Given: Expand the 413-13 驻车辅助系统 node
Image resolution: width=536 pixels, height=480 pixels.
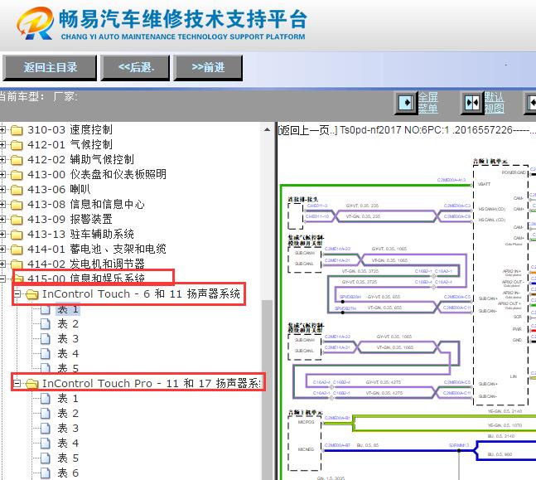Looking at the screenshot, I should pyautogui.click(x=2, y=235).
